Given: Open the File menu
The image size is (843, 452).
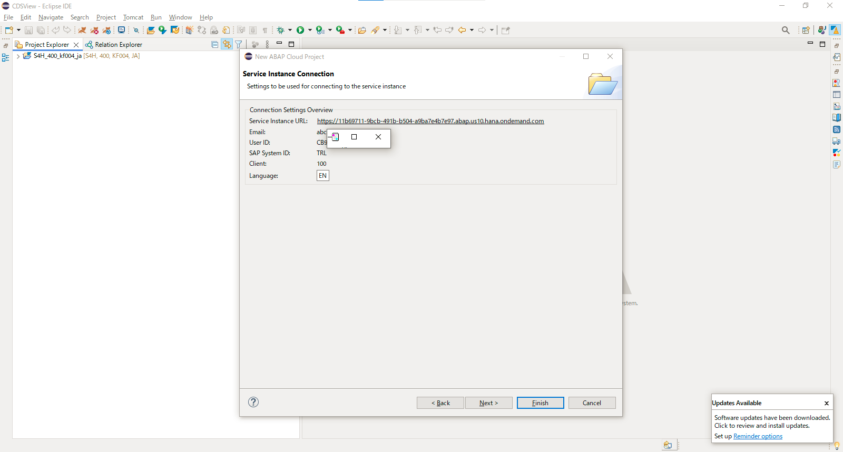Looking at the screenshot, I should pyautogui.click(x=8, y=17).
